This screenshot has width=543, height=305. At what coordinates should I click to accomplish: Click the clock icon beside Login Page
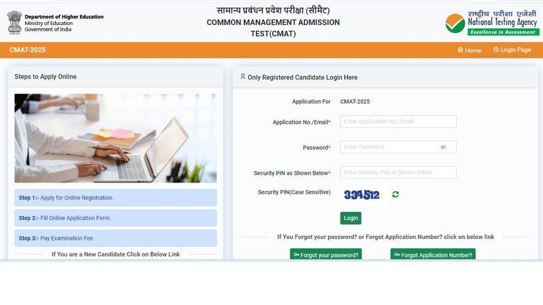point(496,50)
